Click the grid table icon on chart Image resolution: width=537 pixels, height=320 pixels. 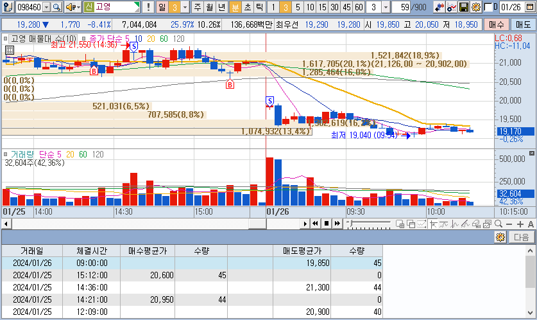pyautogui.click(x=9, y=50)
